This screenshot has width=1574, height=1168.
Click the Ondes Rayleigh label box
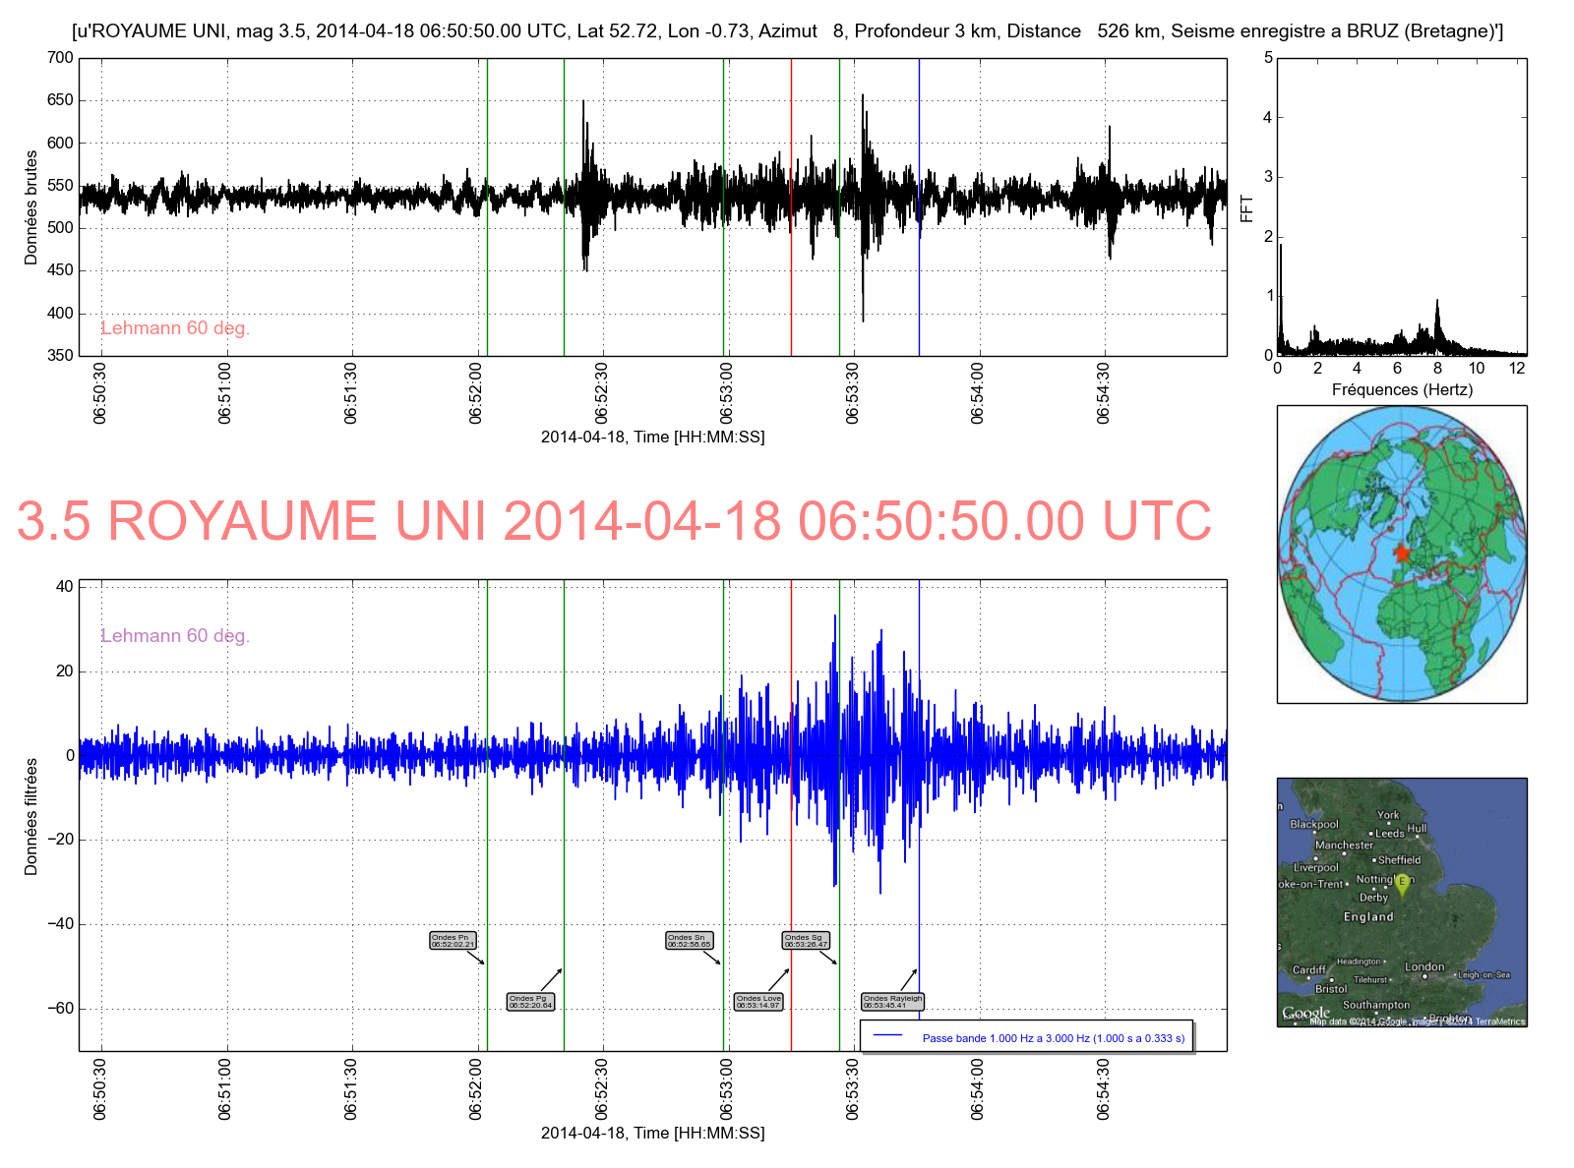pos(892,1002)
